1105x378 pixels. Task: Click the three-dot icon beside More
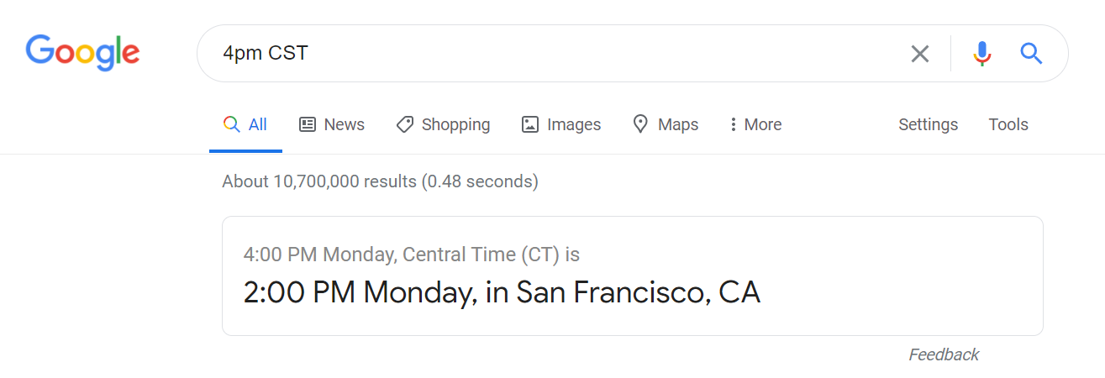tap(733, 124)
